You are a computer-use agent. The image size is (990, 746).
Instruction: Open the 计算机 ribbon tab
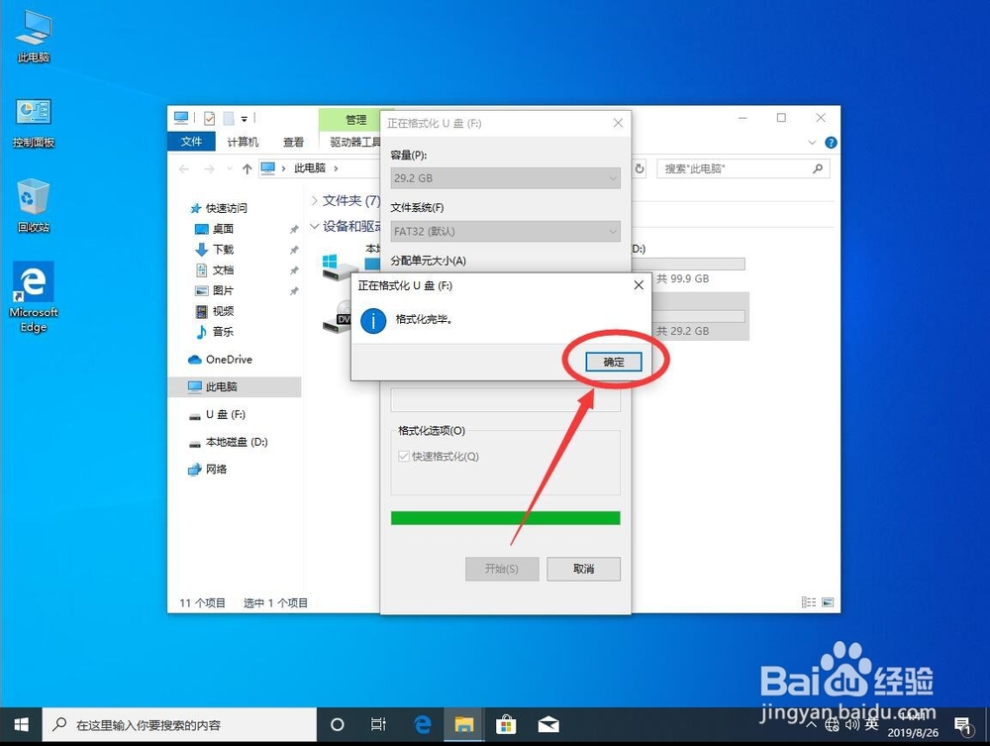click(x=244, y=142)
